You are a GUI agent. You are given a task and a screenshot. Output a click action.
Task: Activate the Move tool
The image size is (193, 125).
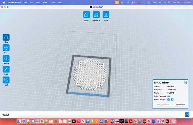click(6, 48)
